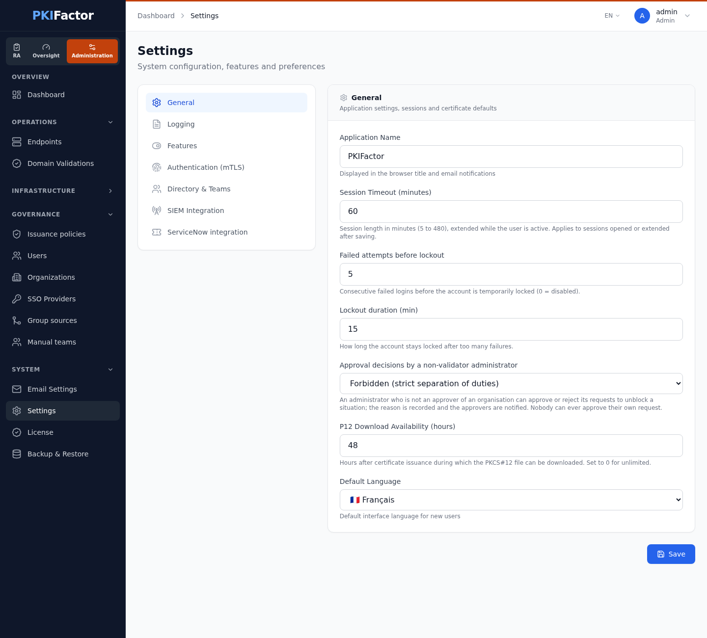
Task: Open Settings in the System sidebar section
Action: (x=63, y=411)
